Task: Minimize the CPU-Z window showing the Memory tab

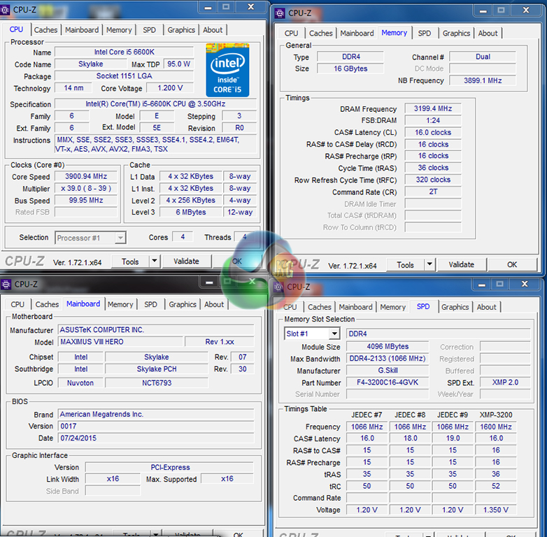Action: (481, 10)
